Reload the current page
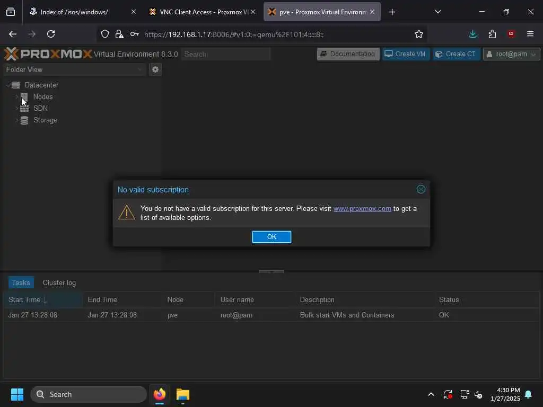543x407 pixels. point(51,34)
